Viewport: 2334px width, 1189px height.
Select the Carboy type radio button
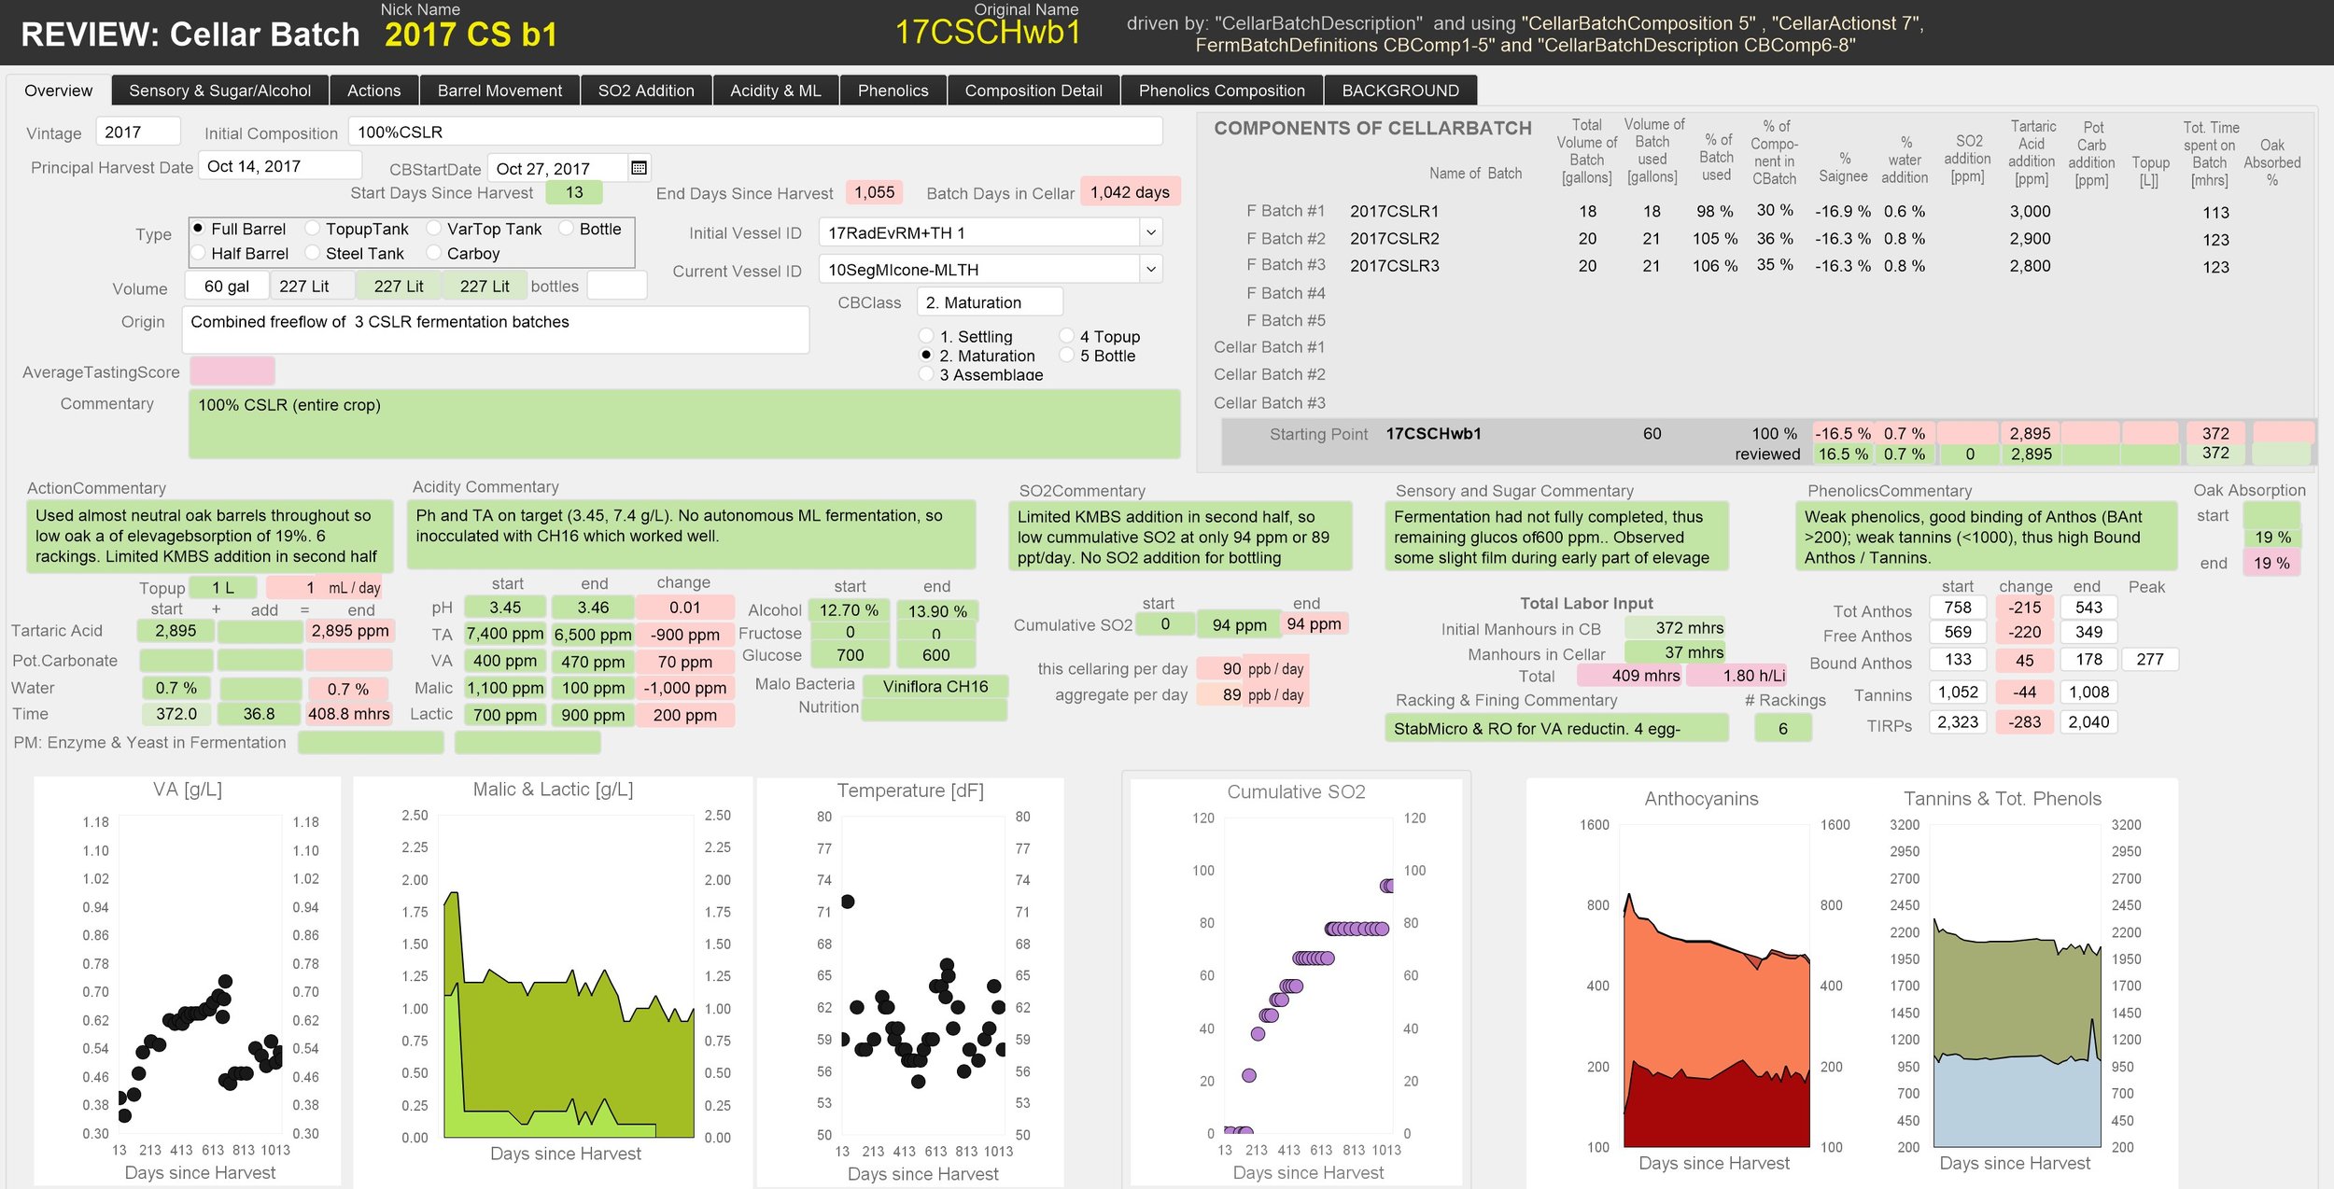point(433,253)
